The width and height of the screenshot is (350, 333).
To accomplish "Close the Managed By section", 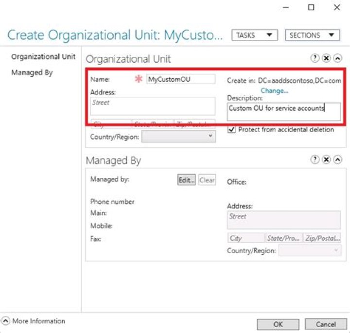I will pyautogui.click(x=326, y=159).
